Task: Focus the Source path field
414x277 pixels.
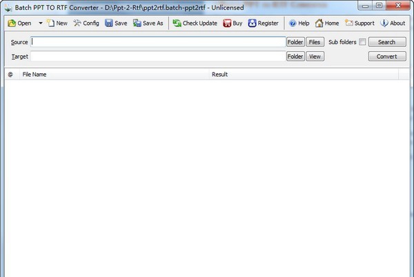Action: [158, 41]
